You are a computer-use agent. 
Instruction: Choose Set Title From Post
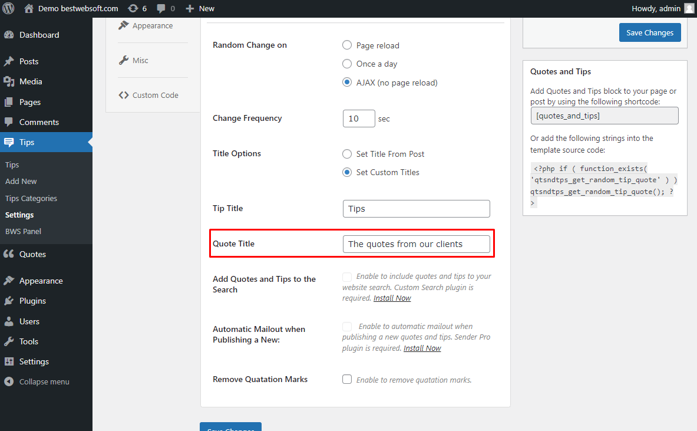tap(346, 154)
